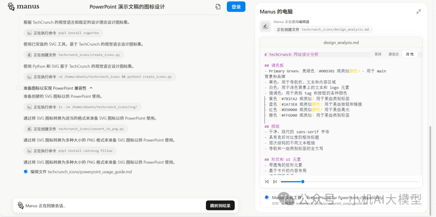Open the 正在创建文件 design_analysis.md chip in the computer panel
The image size is (436, 217).
(323, 29)
